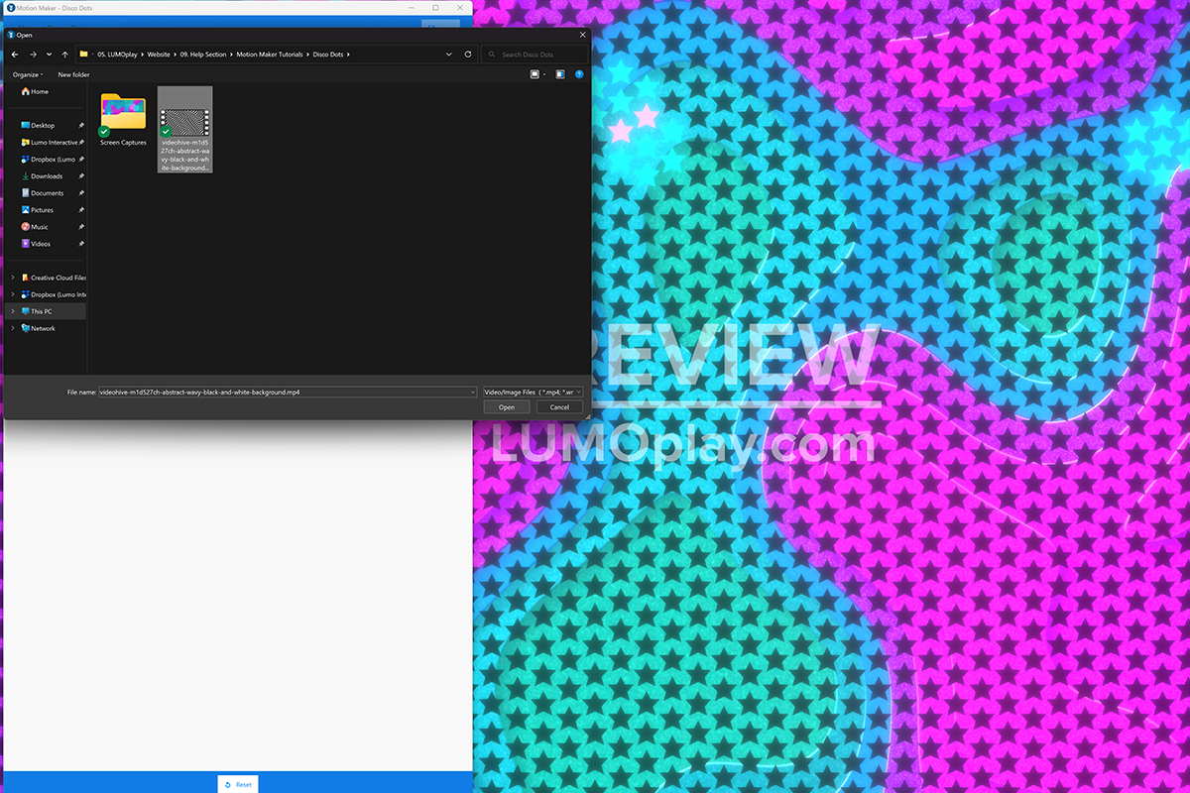Open the Videos folder in sidebar
1190x793 pixels.
coord(36,243)
